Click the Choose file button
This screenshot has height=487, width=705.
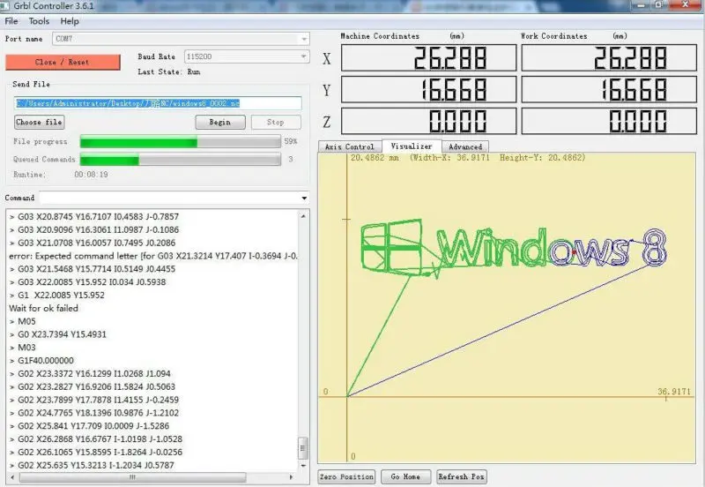coord(39,122)
